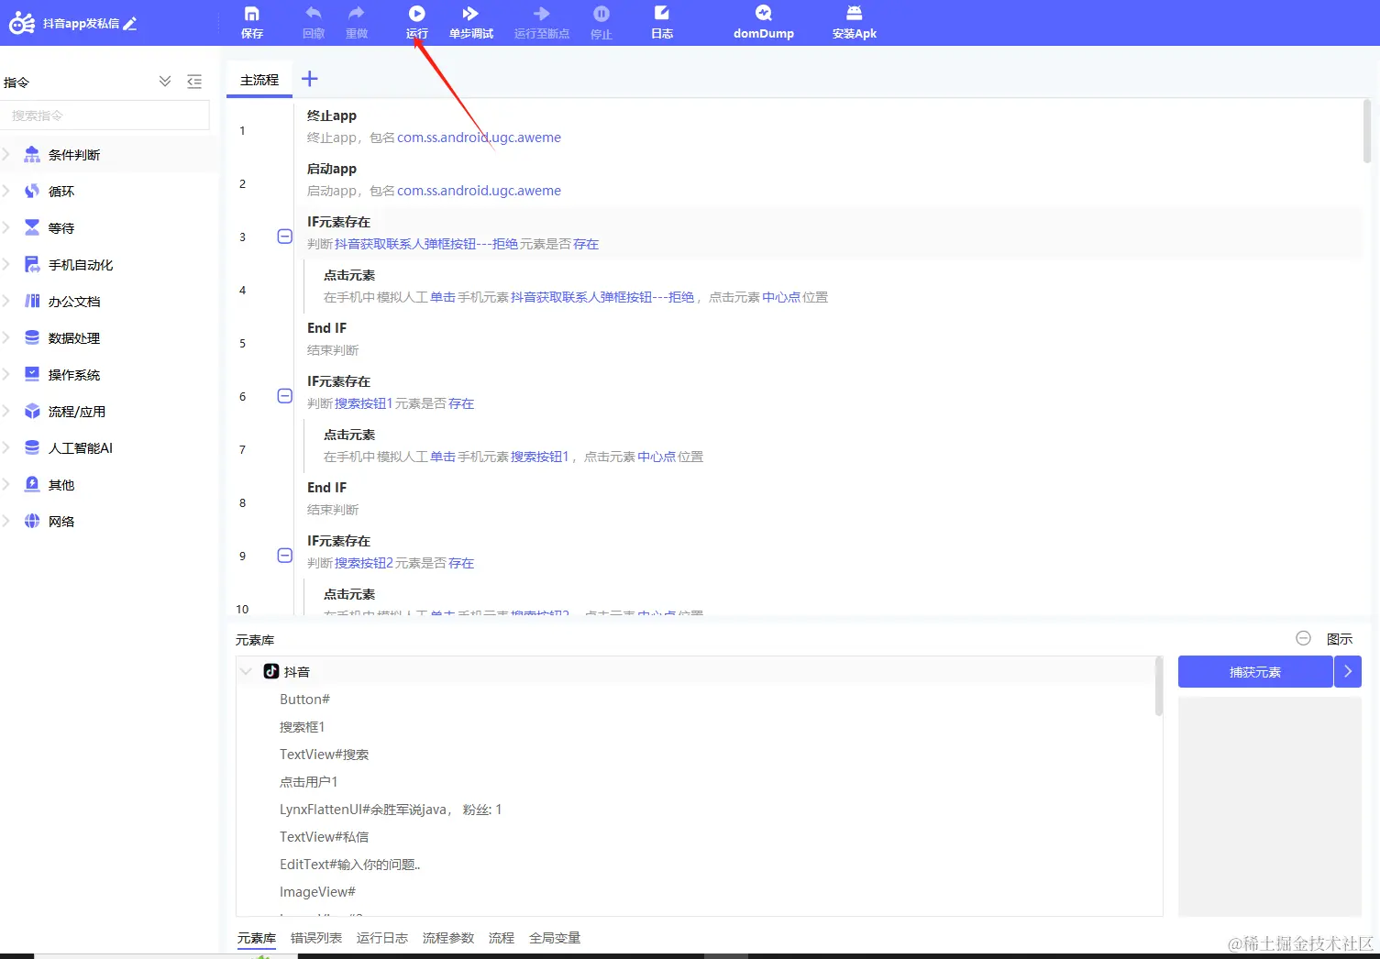Toggle the 图示 preview minus icon

click(x=1303, y=639)
